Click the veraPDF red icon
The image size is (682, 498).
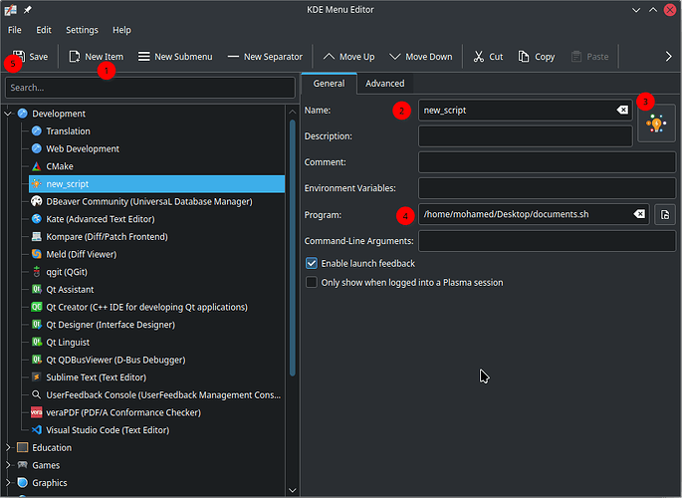tap(37, 412)
